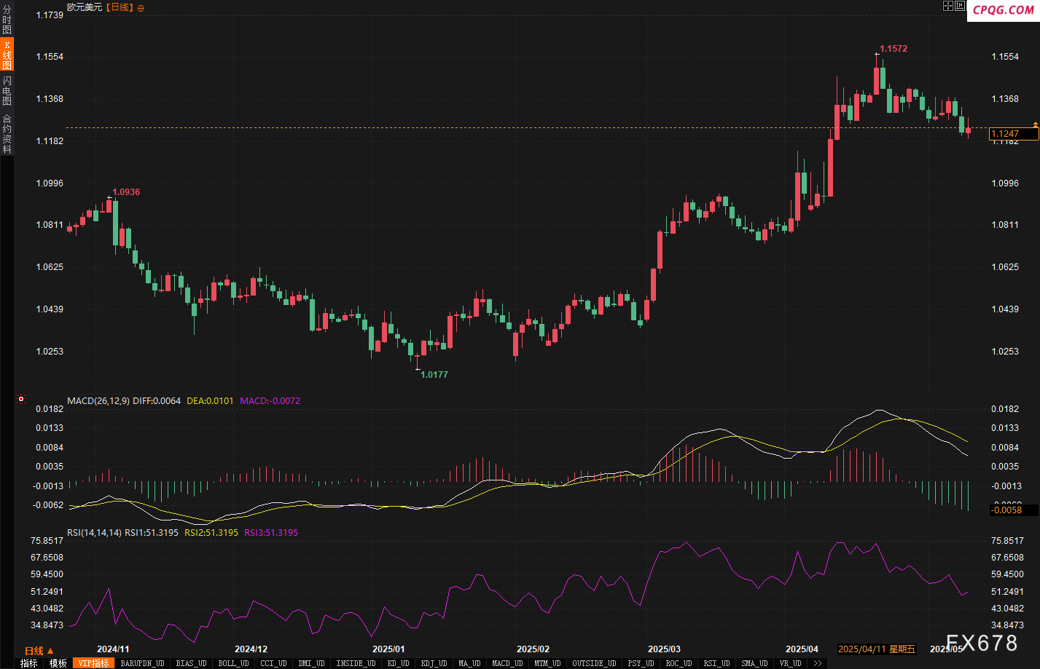
Task: Select the INSIDE_UD indicator
Action: point(356,663)
